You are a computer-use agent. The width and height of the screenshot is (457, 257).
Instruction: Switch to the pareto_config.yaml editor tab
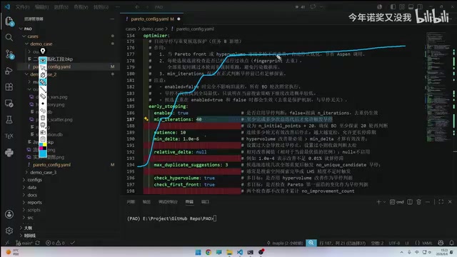pos(151,19)
